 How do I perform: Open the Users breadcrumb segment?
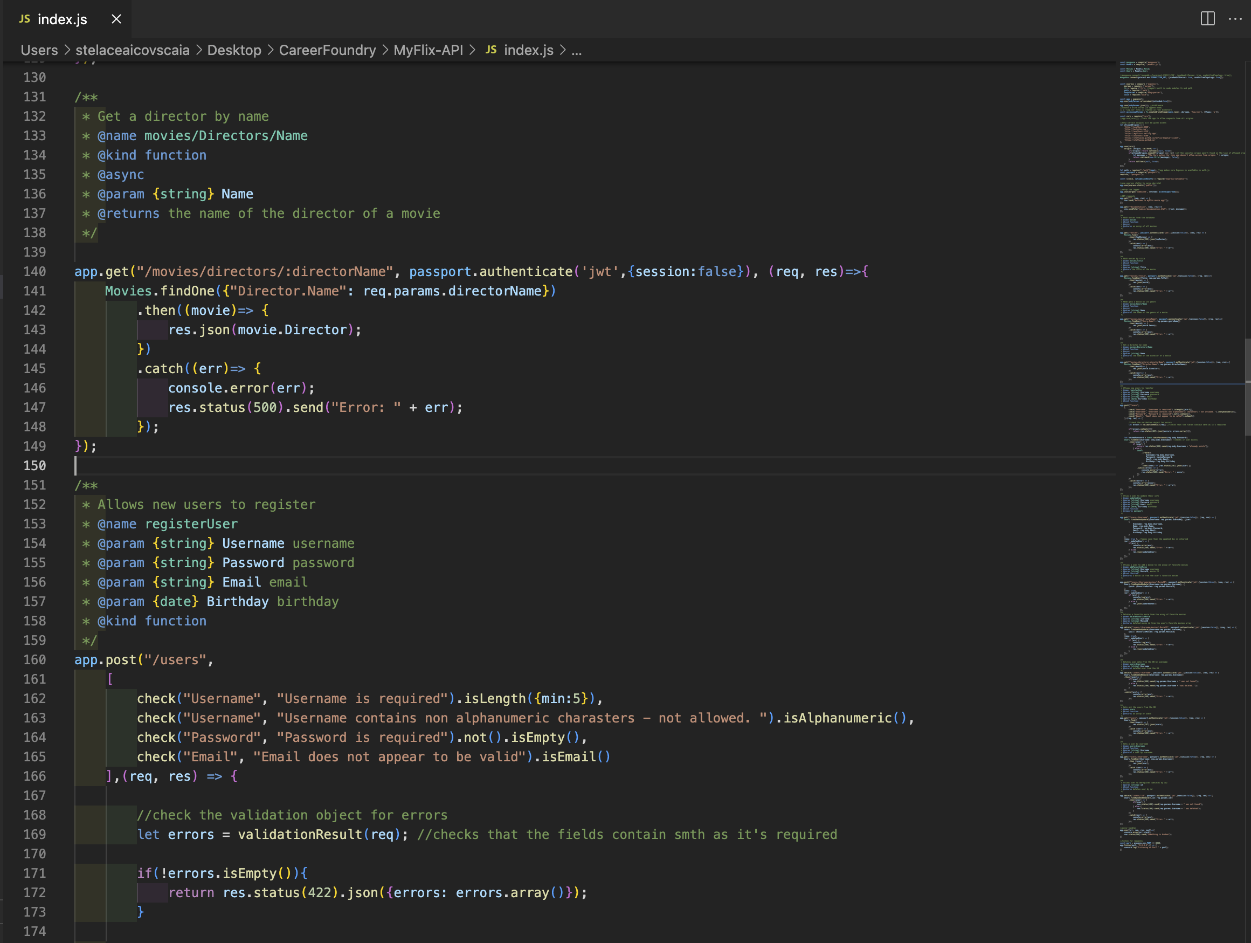tap(39, 50)
